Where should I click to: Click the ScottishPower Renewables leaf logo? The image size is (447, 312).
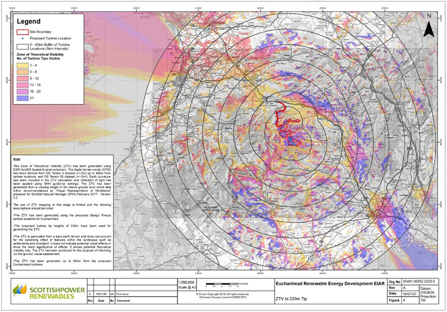pos(20,290)
